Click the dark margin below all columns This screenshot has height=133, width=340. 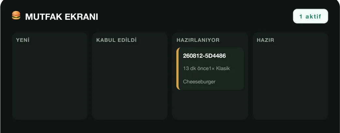pyautogui.click(x=170, y=127)
